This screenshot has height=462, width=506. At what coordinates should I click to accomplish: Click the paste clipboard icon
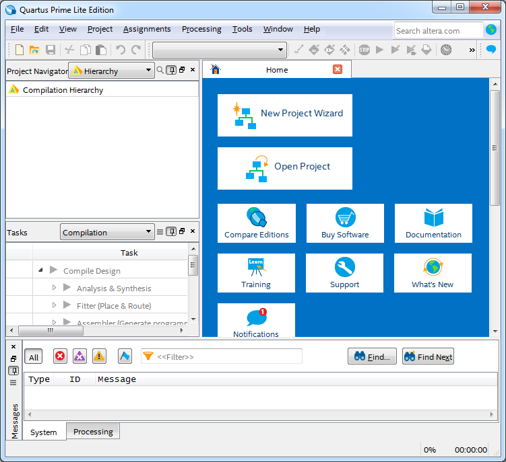(101, 50)
